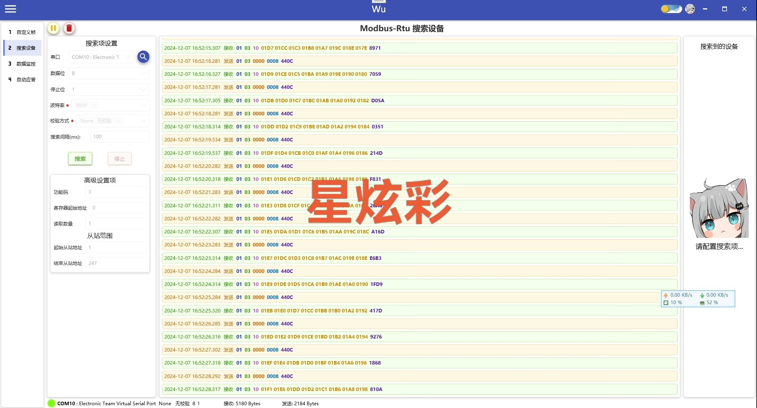Screen dimensions: 757x408
Task: Click the 接收 log row at 16:52:22.307
Action: pyautogui.click(x=420, y=232)
